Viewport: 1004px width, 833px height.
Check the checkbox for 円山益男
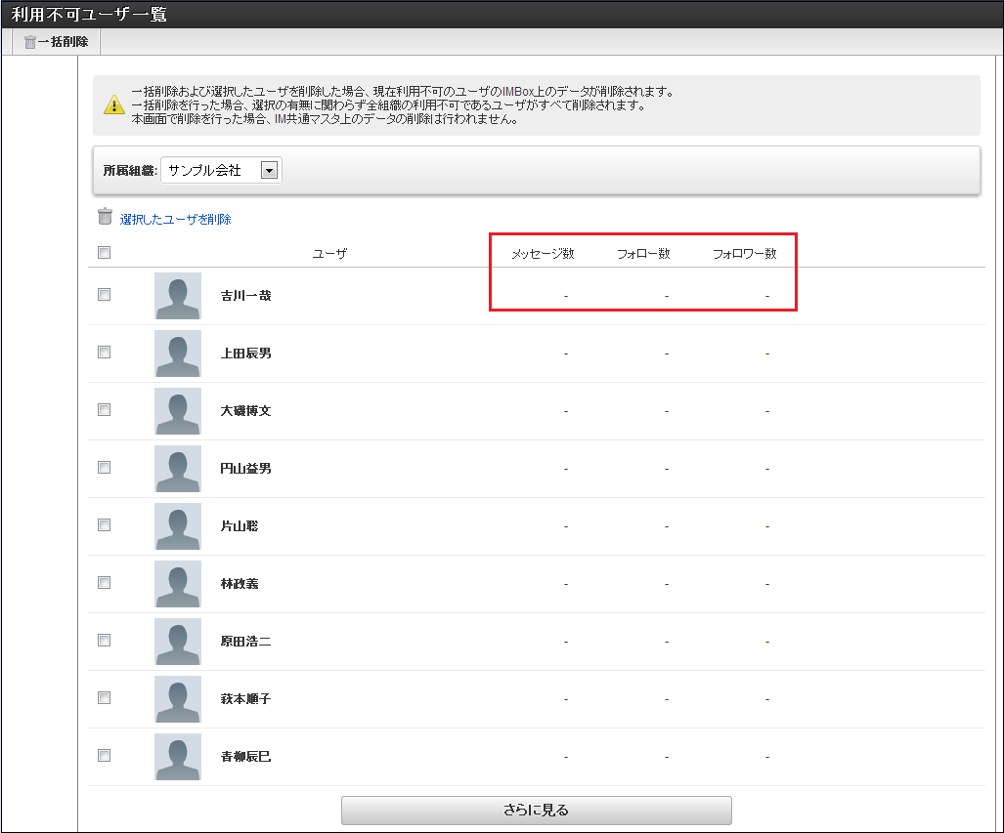click(x=105, y=468)
